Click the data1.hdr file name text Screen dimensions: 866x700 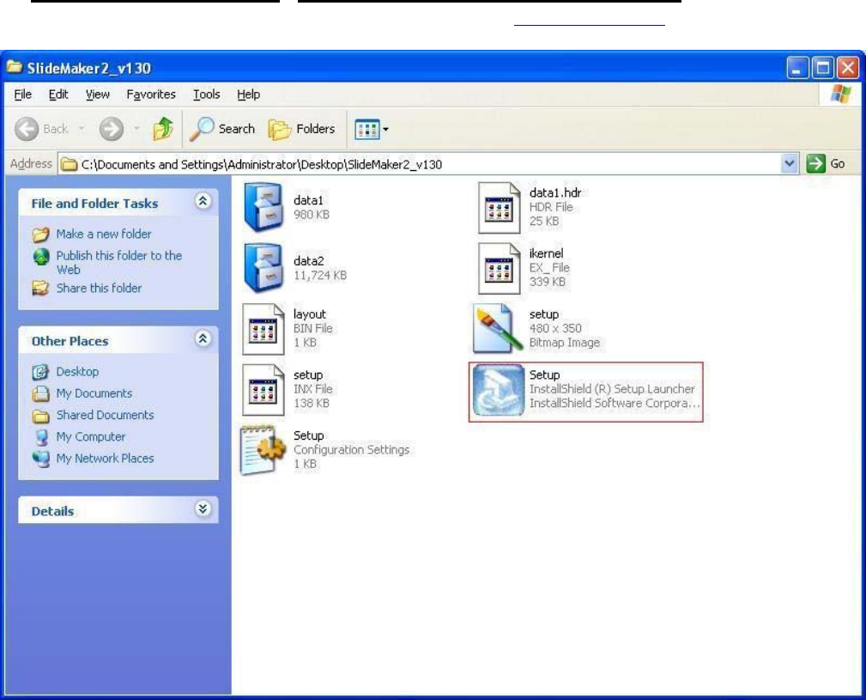pyautogui.click(x=555, y=192)
